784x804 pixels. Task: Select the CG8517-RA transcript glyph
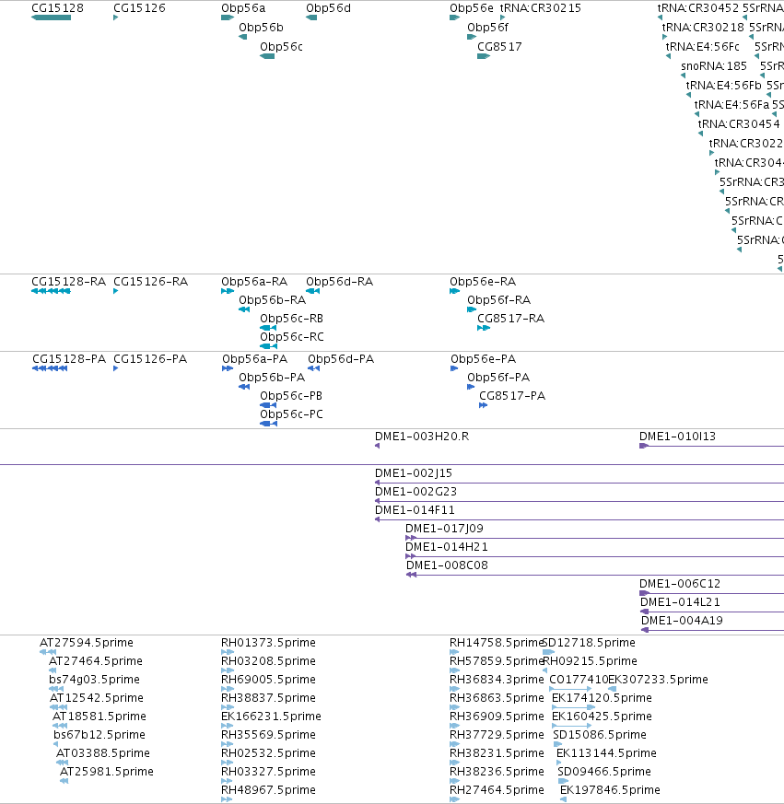point(484,328)
